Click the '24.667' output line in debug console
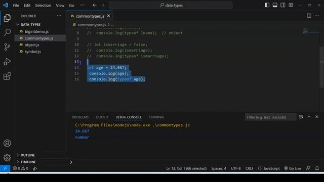This screenshot has width=324, height=182. point(82,131)
